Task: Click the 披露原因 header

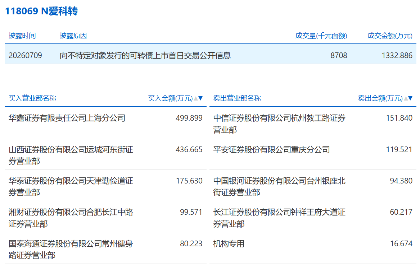Action: pyautogui.click(x=73, y=36)
